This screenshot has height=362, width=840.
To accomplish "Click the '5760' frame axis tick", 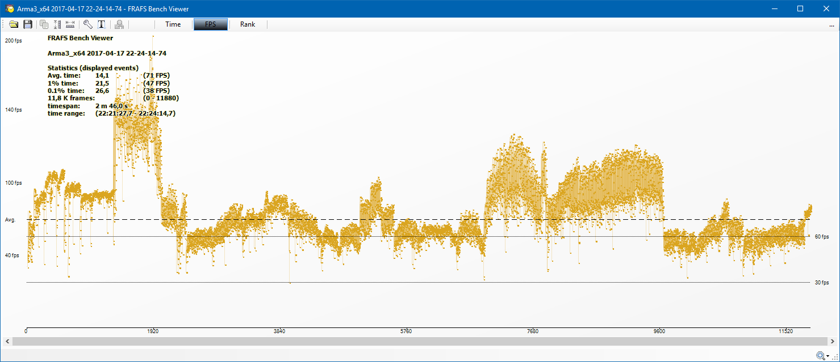I will click(x=406, y=331).
